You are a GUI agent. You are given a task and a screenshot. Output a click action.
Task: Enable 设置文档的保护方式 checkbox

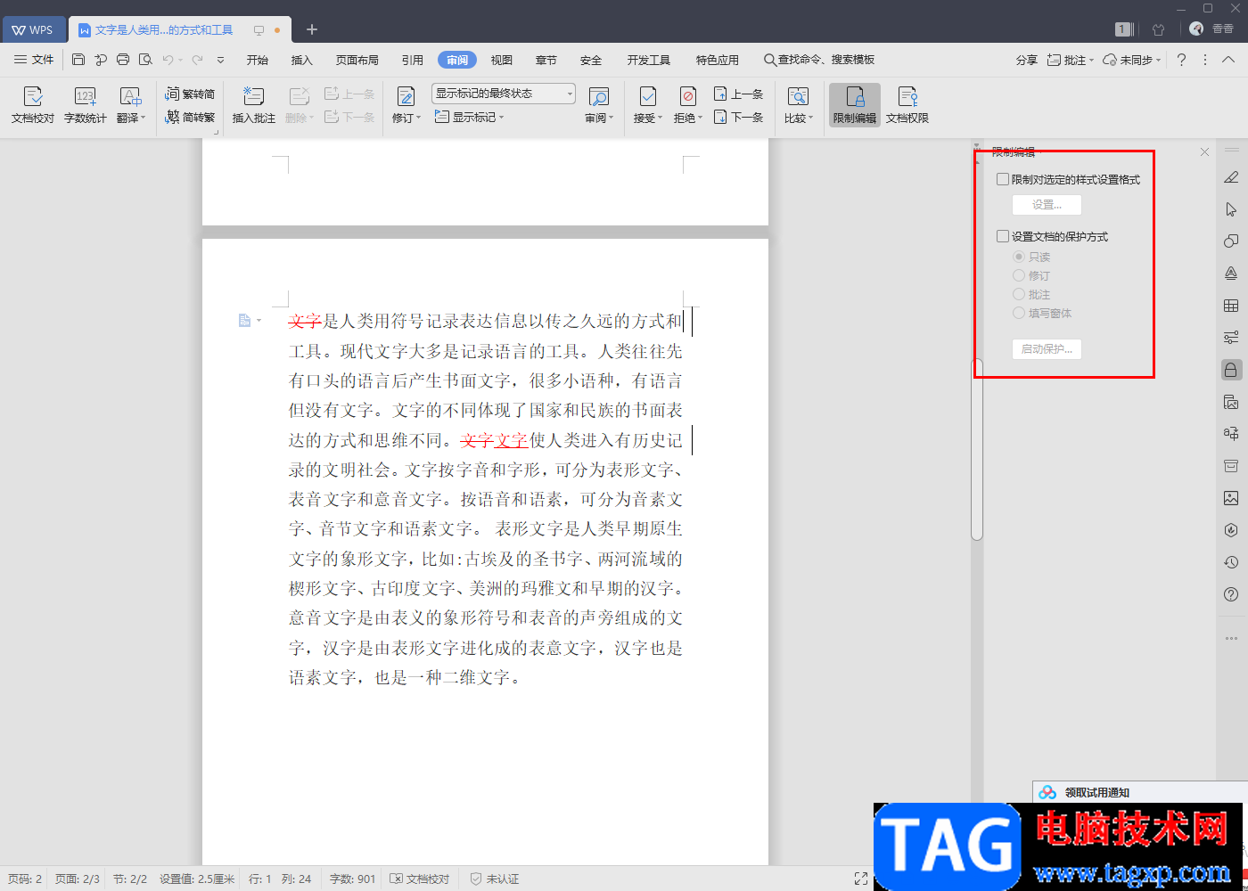click(1003, 236)
